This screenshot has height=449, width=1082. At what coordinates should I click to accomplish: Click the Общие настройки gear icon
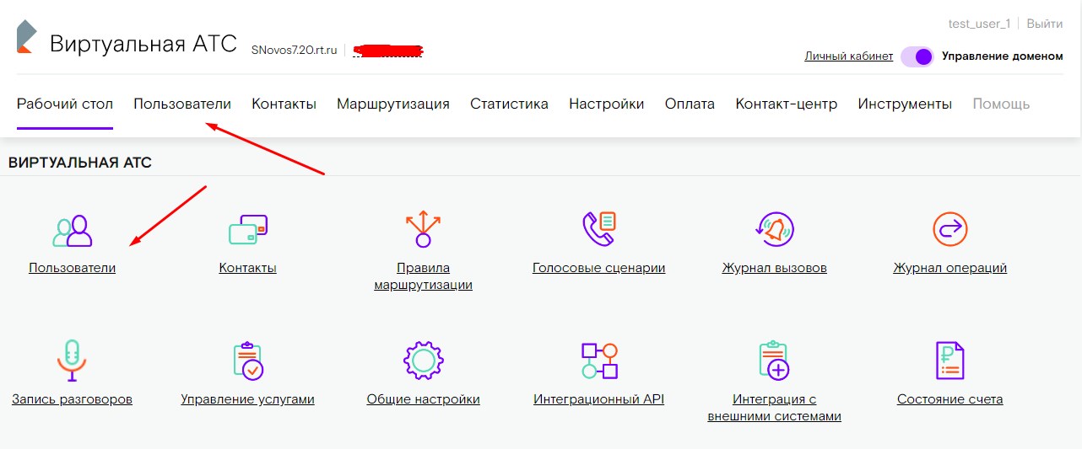(x=423, y=361)
